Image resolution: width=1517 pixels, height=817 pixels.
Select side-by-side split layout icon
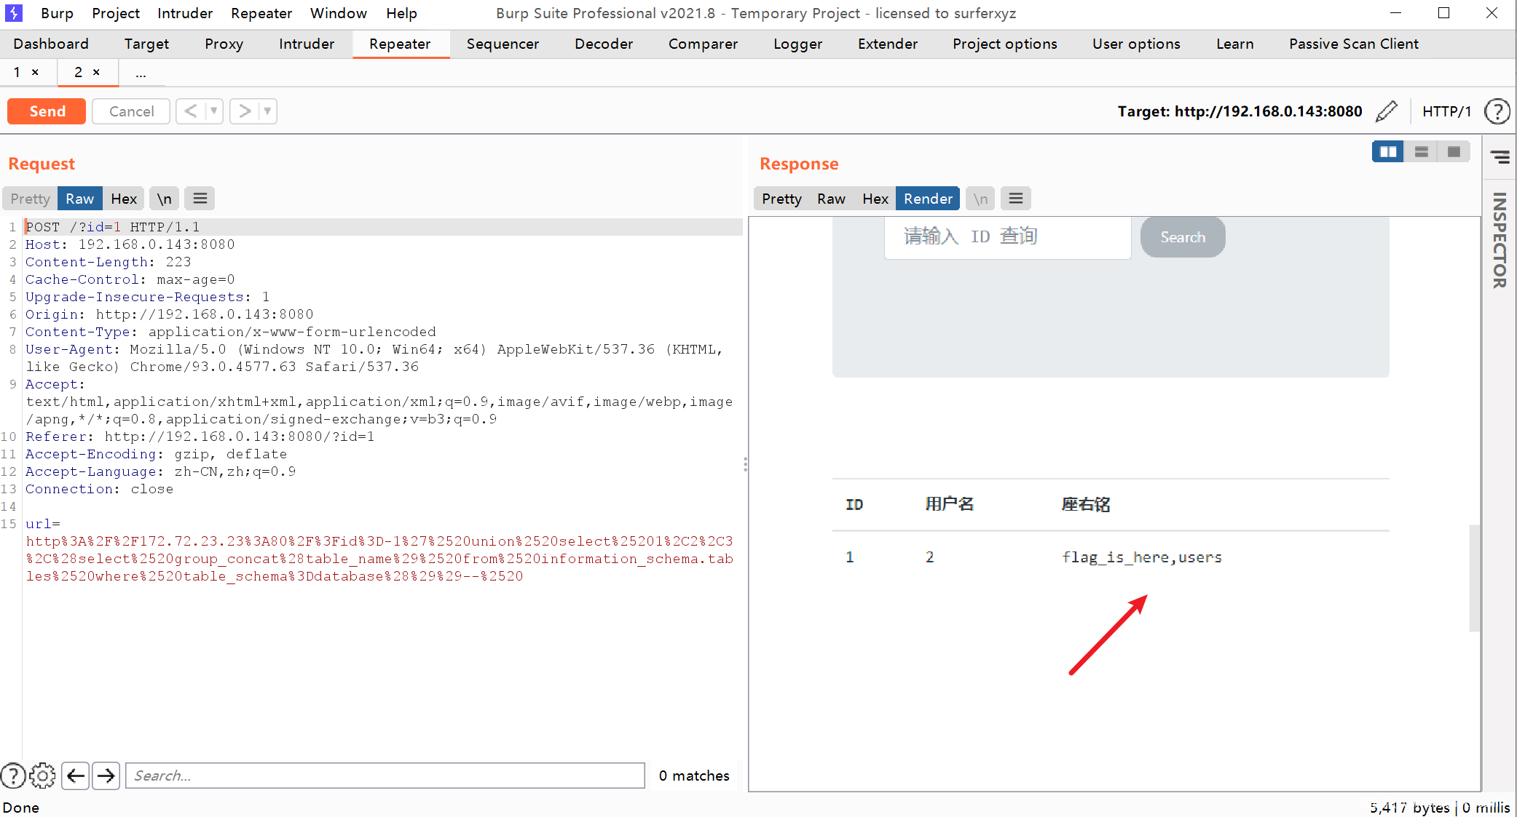[1387, 152]
